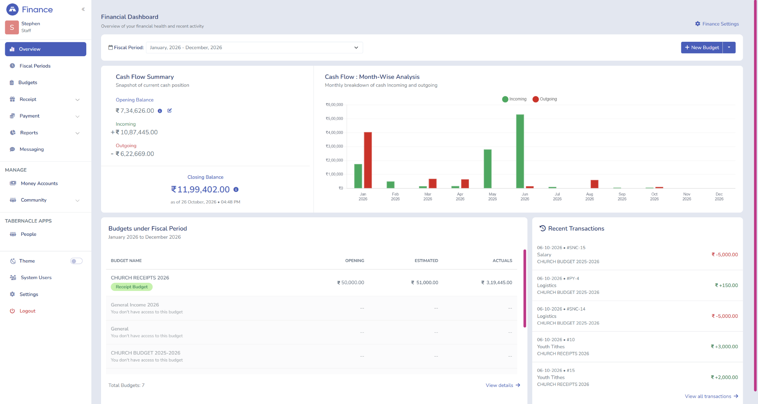Toggle the Incoming series in the chart legend

pyautogui.click(x=514, y=99)
